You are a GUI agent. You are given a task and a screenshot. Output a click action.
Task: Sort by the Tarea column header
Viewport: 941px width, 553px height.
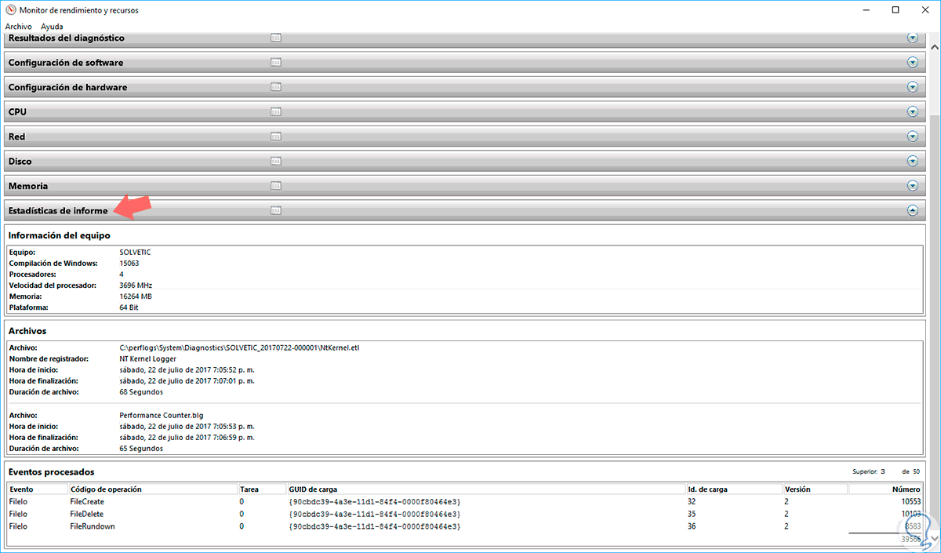tap(262, 489)
